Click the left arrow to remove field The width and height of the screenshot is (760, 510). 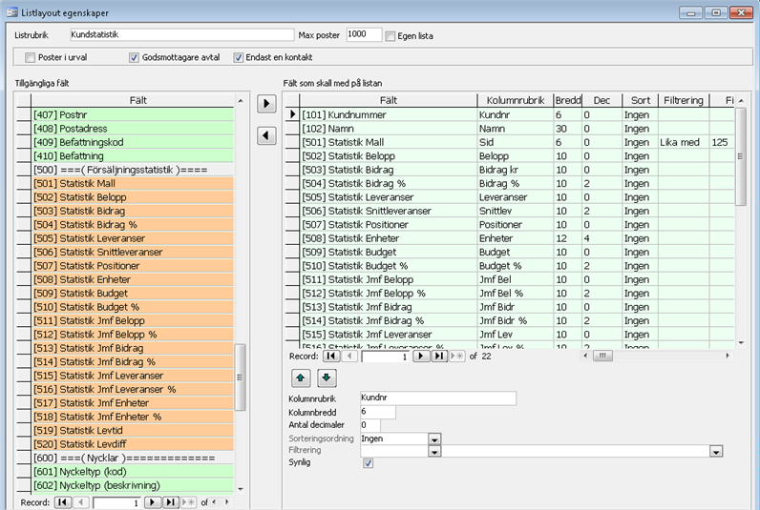coord(268,135)
